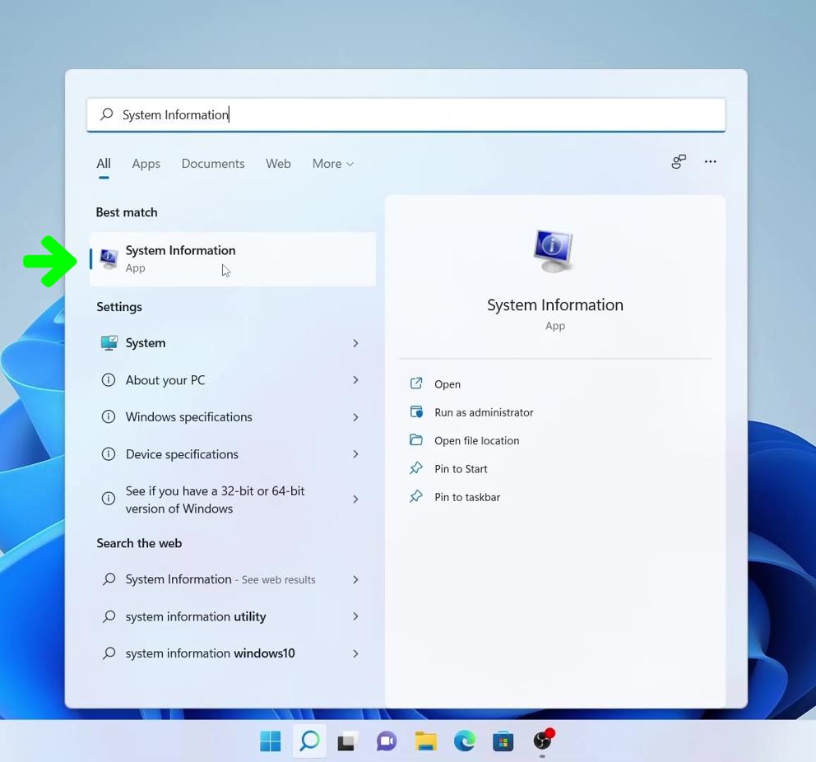Image resolution: width=816 pixels, height=762 pixels.
Task: Select Run as administrator
Action: click(x=484, y=412)
